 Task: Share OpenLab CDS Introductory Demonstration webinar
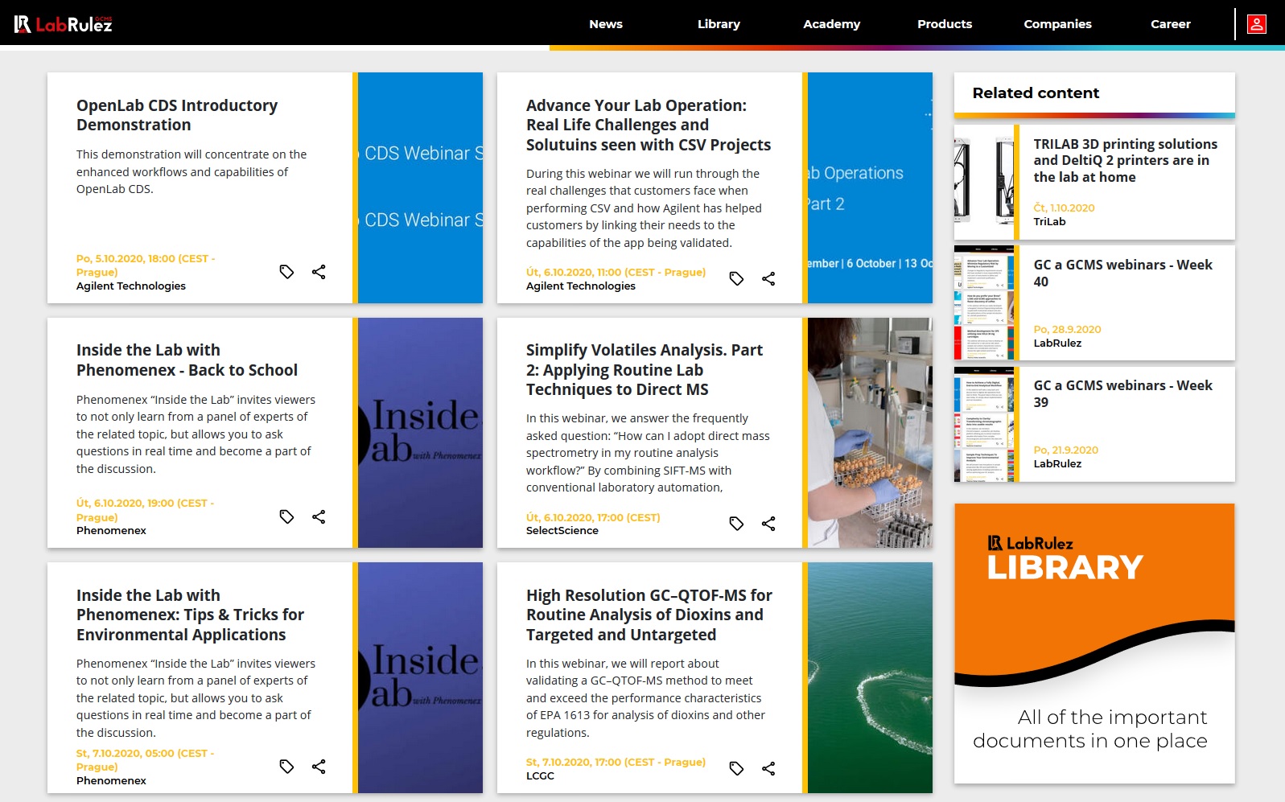[x=319, y=272]
